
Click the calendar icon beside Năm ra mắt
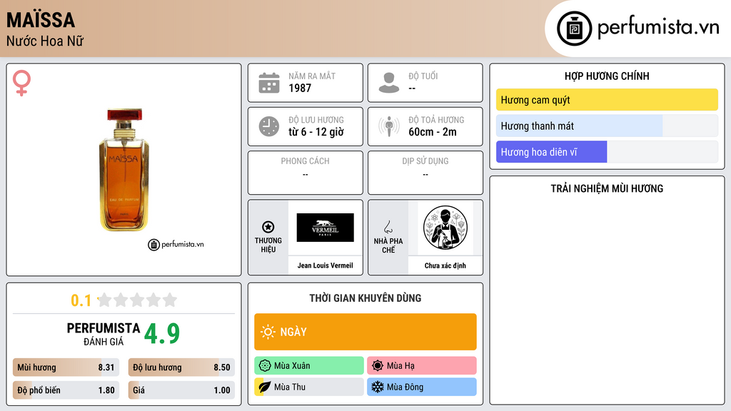pyautogui.click(x=269, y=83)
